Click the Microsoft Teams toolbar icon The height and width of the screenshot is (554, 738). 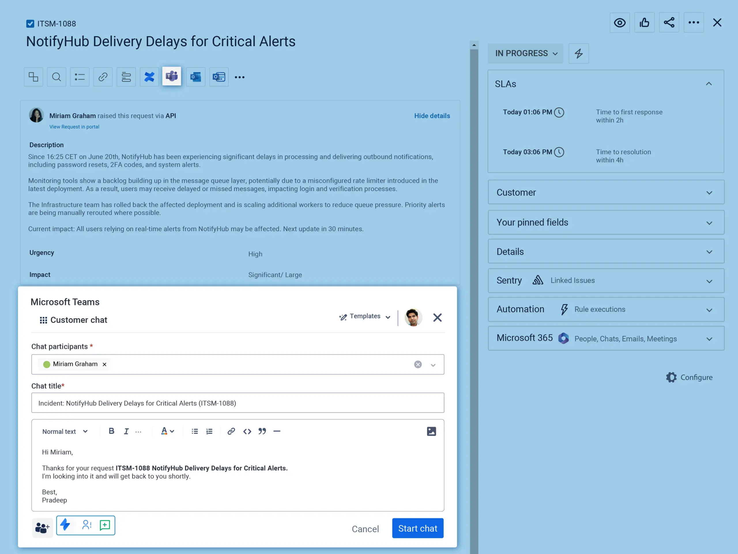172,76
